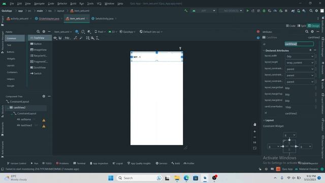Screen dimensions: 325x183
Task: Switch to Split view mode
Action: coord(302,26)
